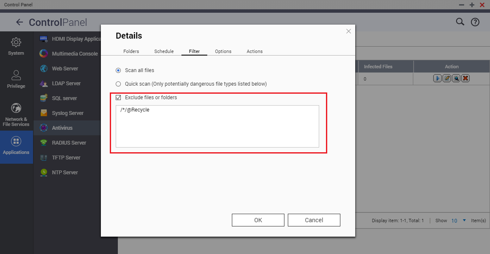
Task: Click the edit scan job pencil icon
Action: [x=447, y=78]
